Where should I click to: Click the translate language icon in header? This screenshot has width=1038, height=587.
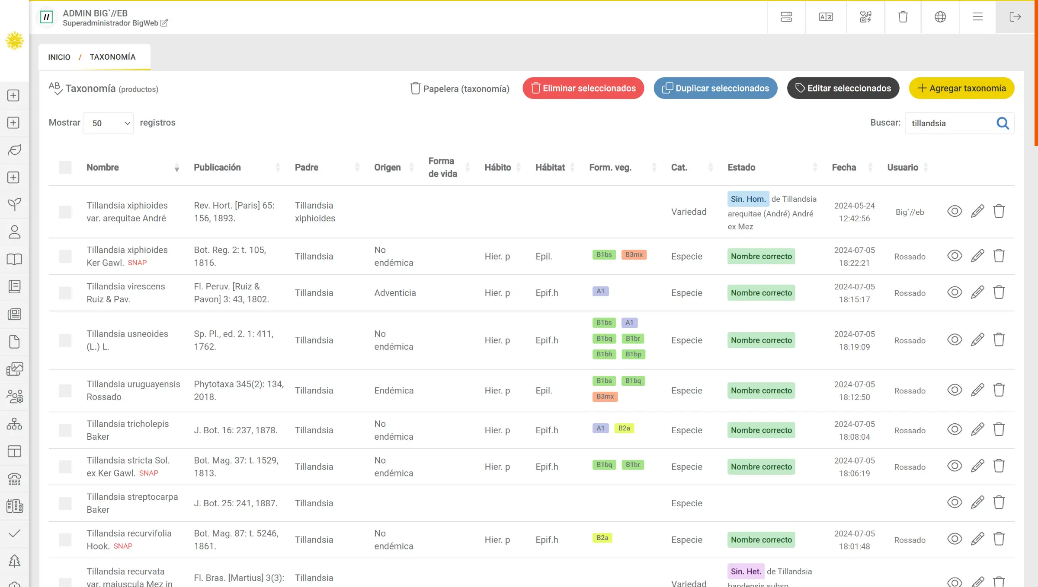826,17
